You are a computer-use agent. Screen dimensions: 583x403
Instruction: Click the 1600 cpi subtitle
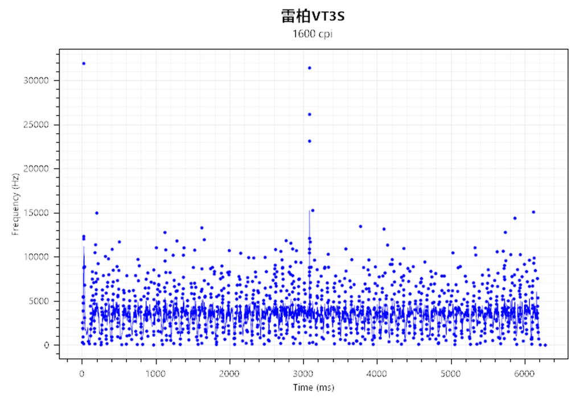pos(313,34)
